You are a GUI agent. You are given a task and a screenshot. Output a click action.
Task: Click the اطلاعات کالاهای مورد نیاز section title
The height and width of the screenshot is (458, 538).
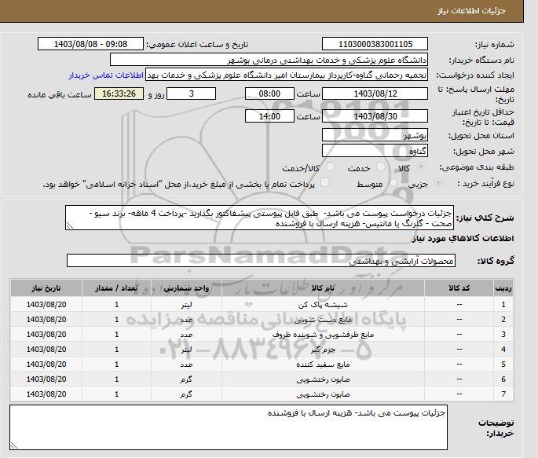(x=463, y=239)
